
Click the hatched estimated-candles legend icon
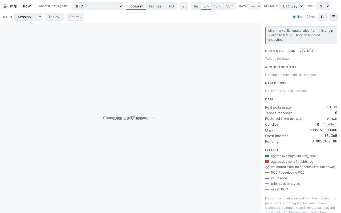coord(267,167)
